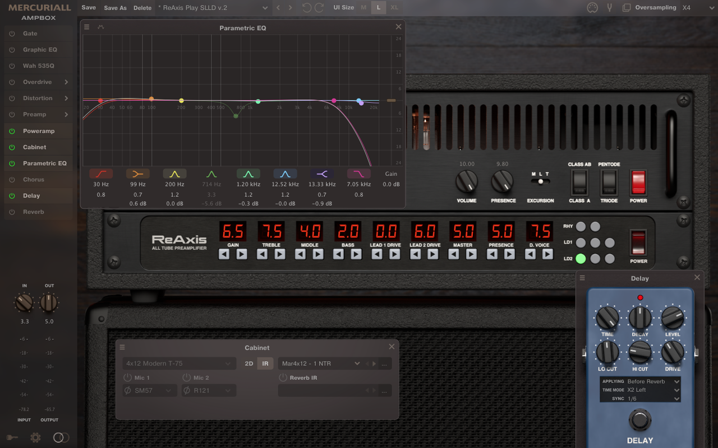Toggle the Delay module power icon
This screenshot has width=718, height=448.
click(x=12, y=196)
